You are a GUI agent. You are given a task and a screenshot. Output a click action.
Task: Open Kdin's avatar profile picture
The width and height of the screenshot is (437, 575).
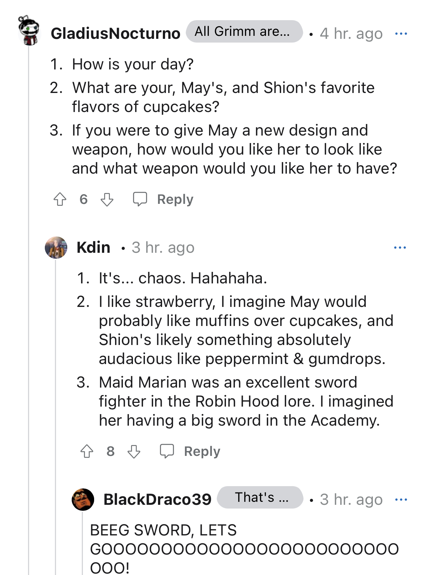click(x=56, y=248)
